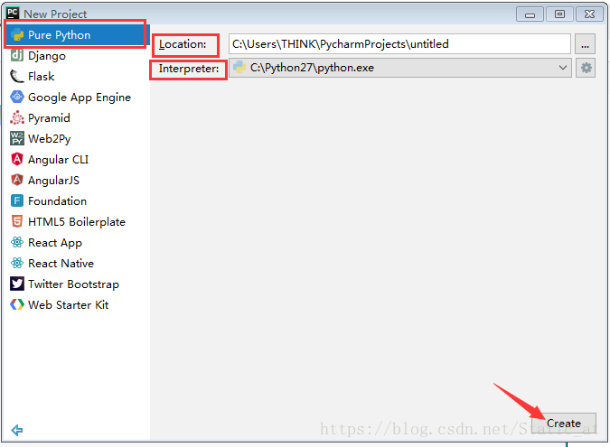This screenshot has width=610, height=447.
Task: Click the Pyramid red dots icon
Action: click(x=17, y=117)
